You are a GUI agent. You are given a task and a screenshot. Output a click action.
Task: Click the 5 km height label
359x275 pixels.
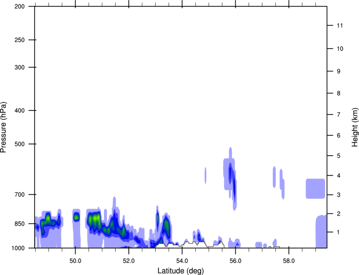coord(339,156)
